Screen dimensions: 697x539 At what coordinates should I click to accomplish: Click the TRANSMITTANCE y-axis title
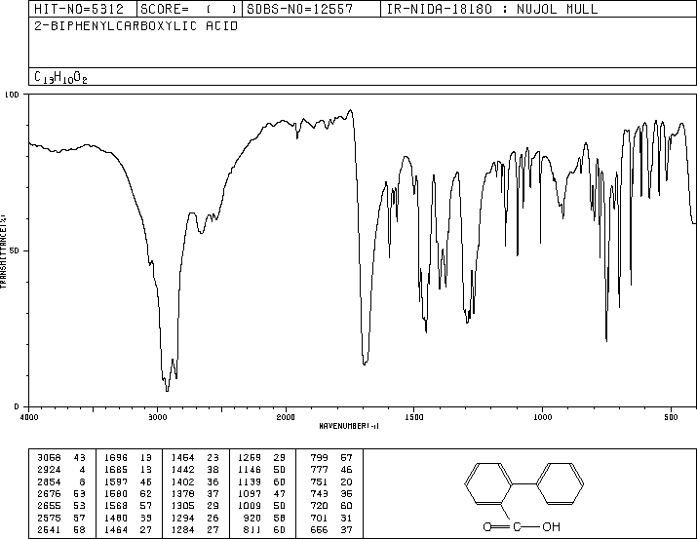pos(3,251)
